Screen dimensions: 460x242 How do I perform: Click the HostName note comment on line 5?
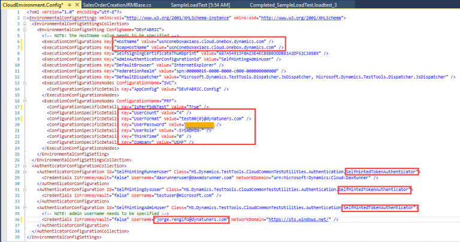click(110, 35)
